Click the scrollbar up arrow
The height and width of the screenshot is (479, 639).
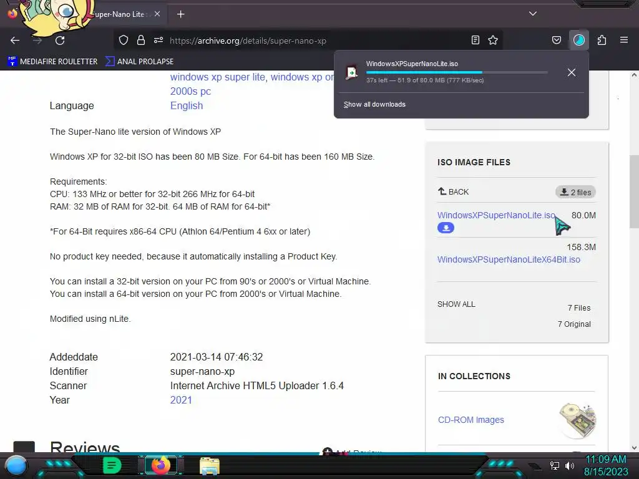634,75
